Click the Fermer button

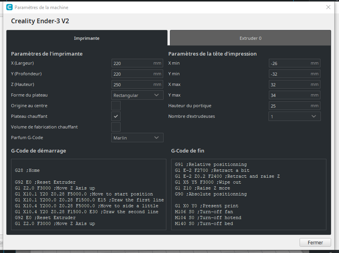click(315, 242)
